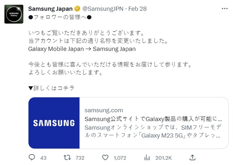The width and height of the screenshot is (233, 165).
Task: Open the Samsung Japan display name
Action: 50,9
